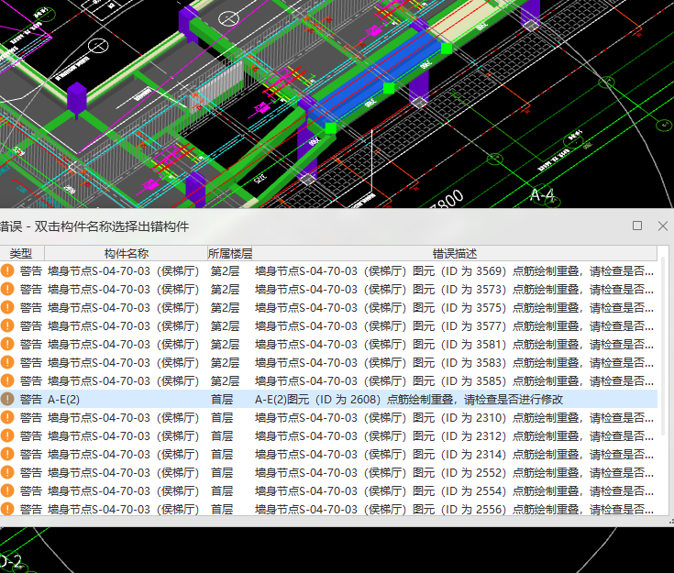Select the error description mentioning ID 3569
The height and width of the screenshot is (573, 674).
(x=454, y=270)
